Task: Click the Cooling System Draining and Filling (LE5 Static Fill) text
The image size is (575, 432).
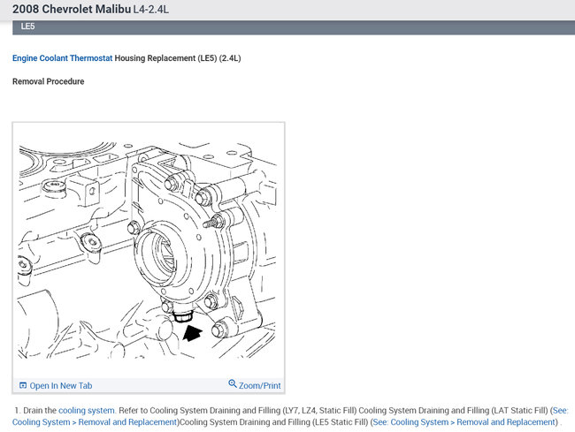Action: pyautogui.click(x=274, y=422)
